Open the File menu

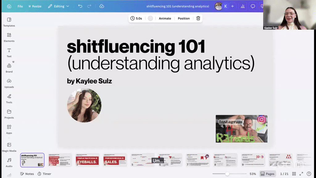[20, 6]
